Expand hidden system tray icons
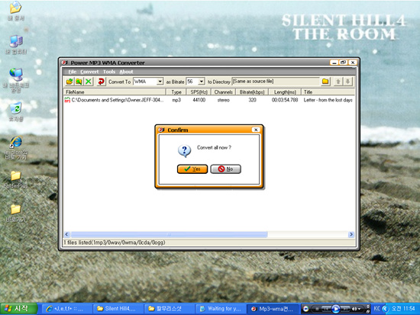Viewport: 420px width, 315px height. [385, 309]
